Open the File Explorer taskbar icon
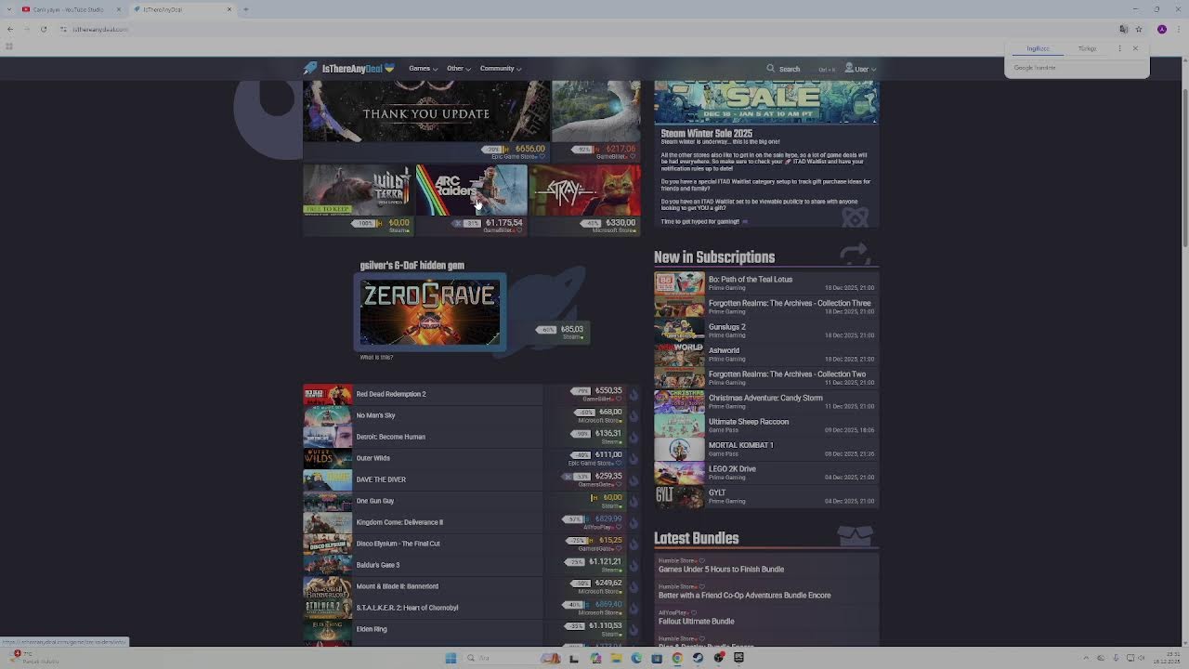Image resolution: width=1189 pixels, height=669 pixels. 616,658
